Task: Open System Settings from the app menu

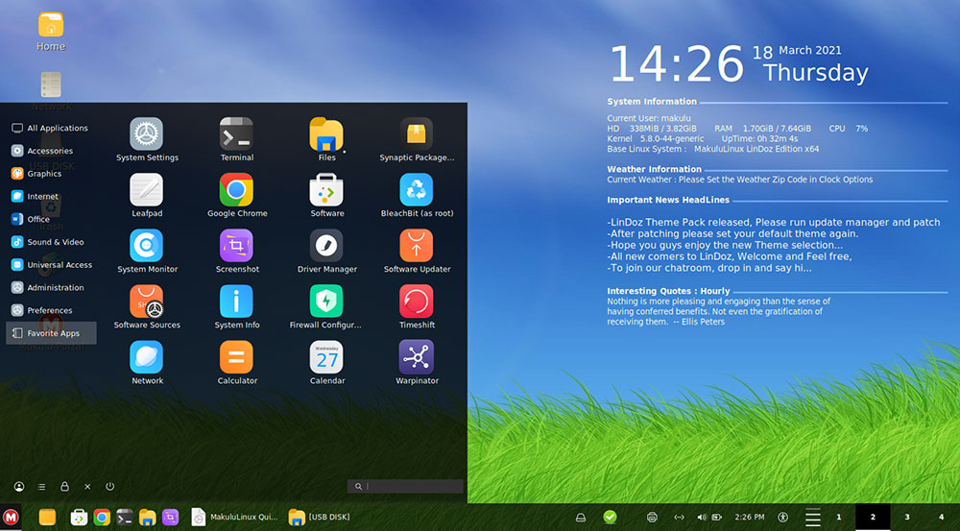Action: (147, 139)
